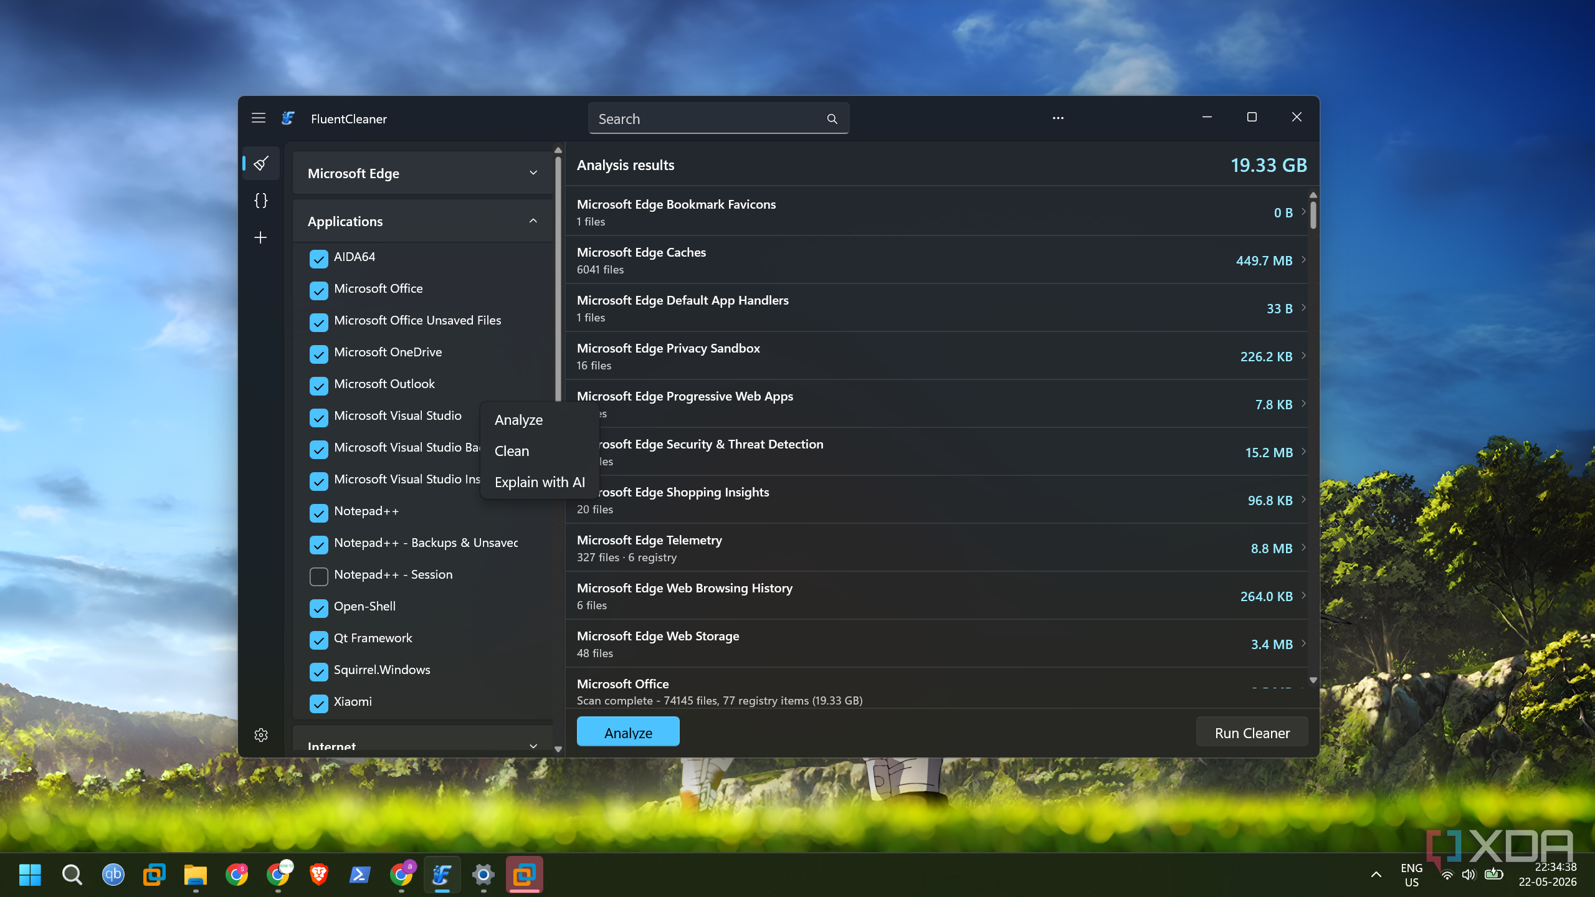Choose Analyze from context menu
Image resolution: width=1595 pixels, height=897 pixels.
pyautogui.click(x=540, y=420)
